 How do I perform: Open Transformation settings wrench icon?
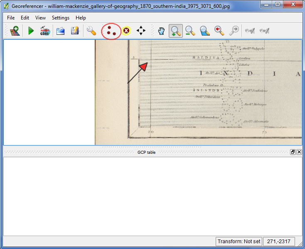91,31
